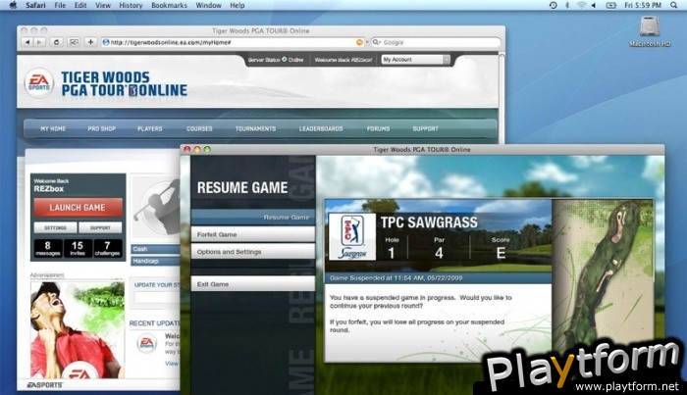Open the File menu
687x395 pixels.
click(60, 5)
